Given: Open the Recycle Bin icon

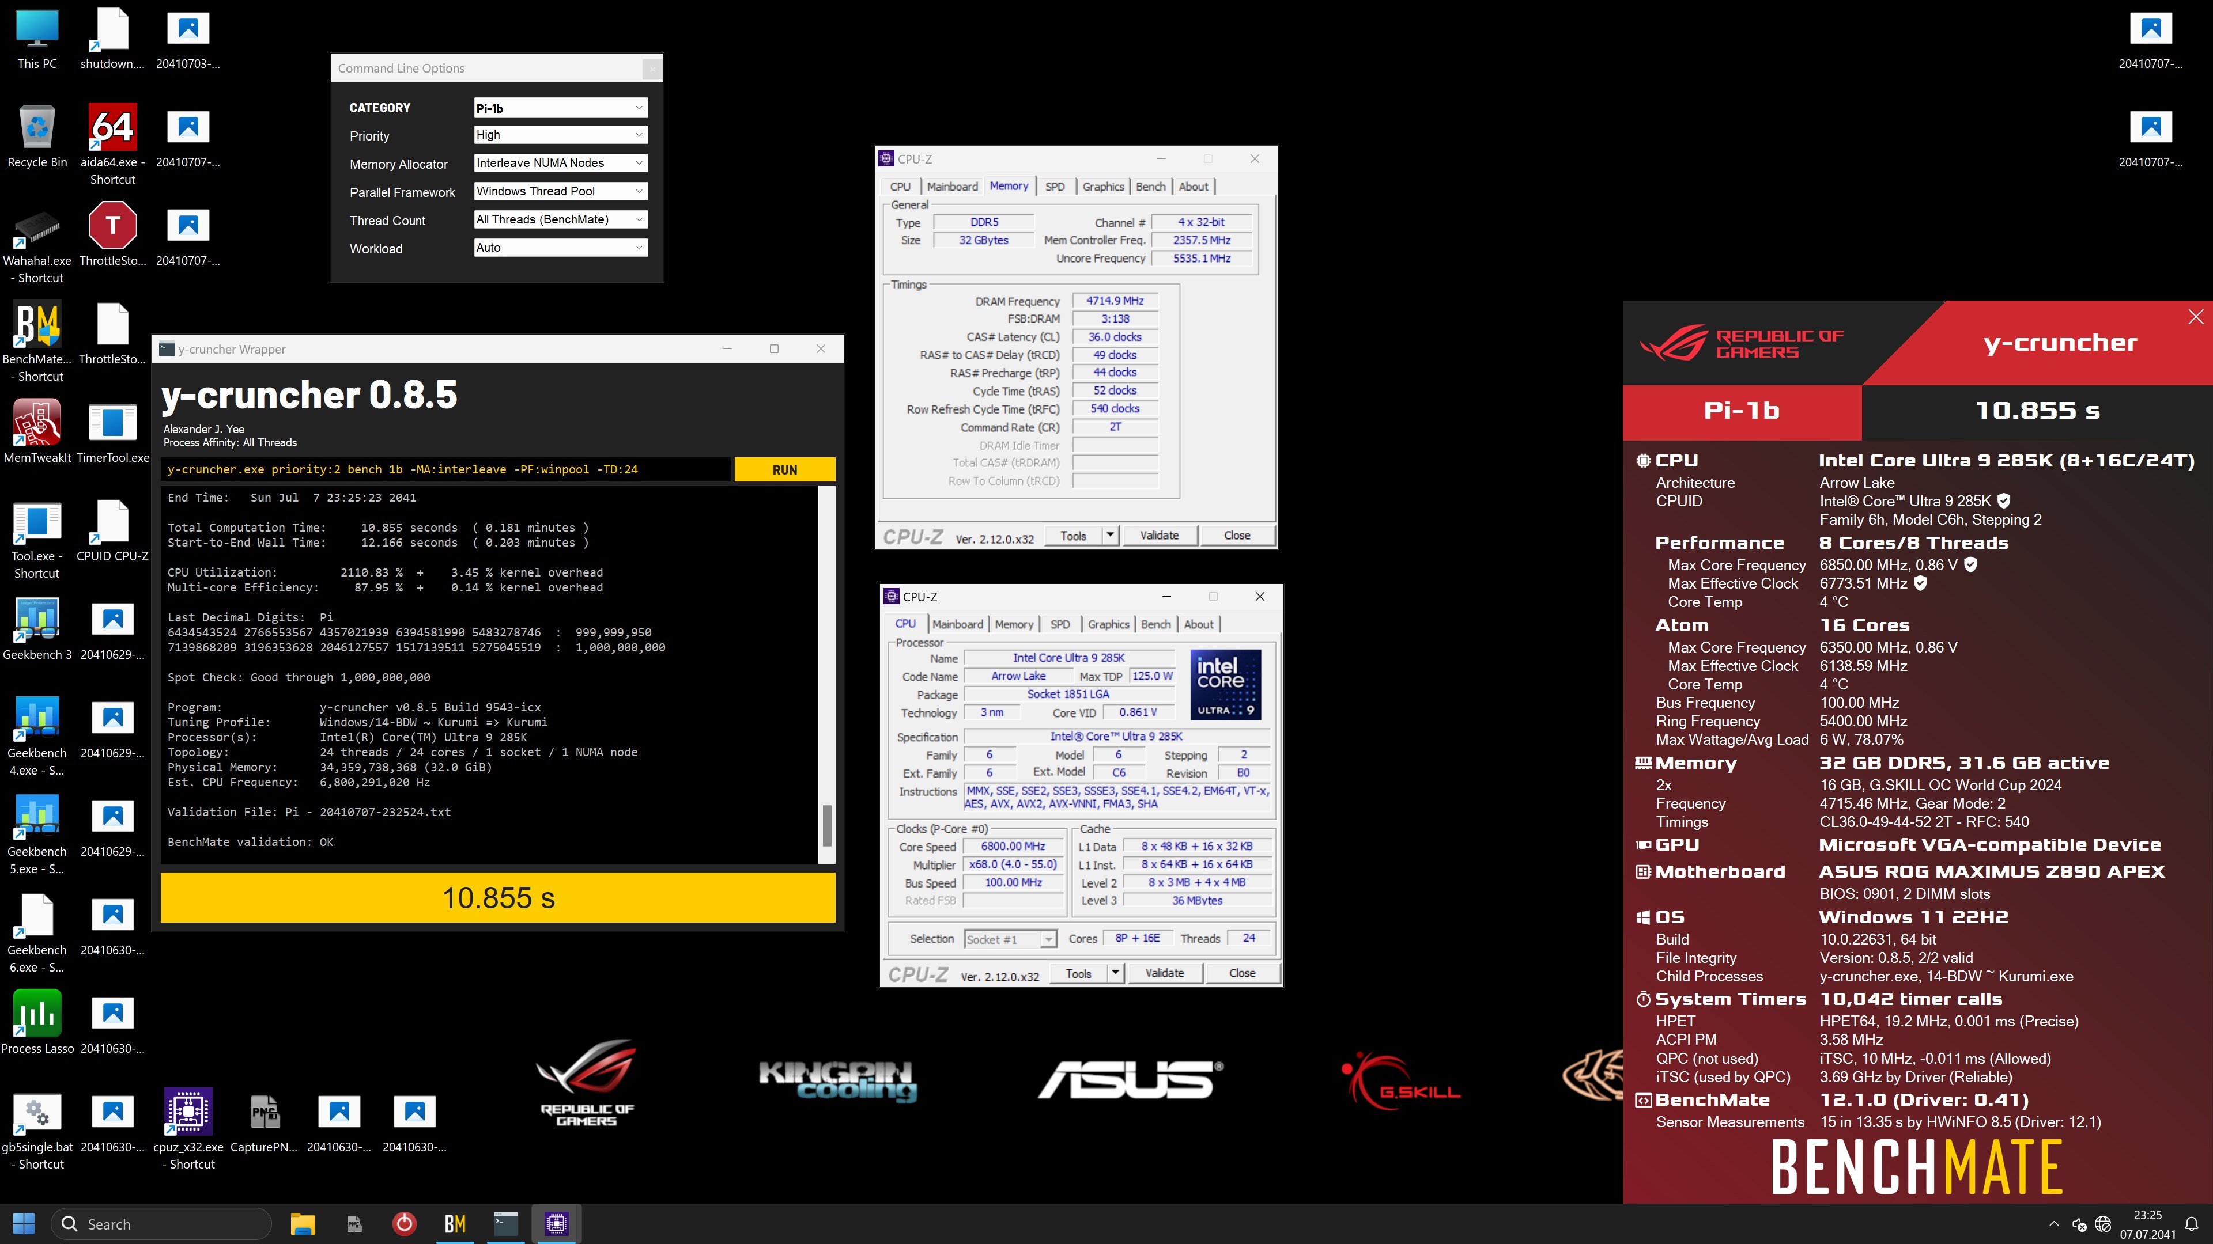Looking at the screenshot, I should coord(37,138).
